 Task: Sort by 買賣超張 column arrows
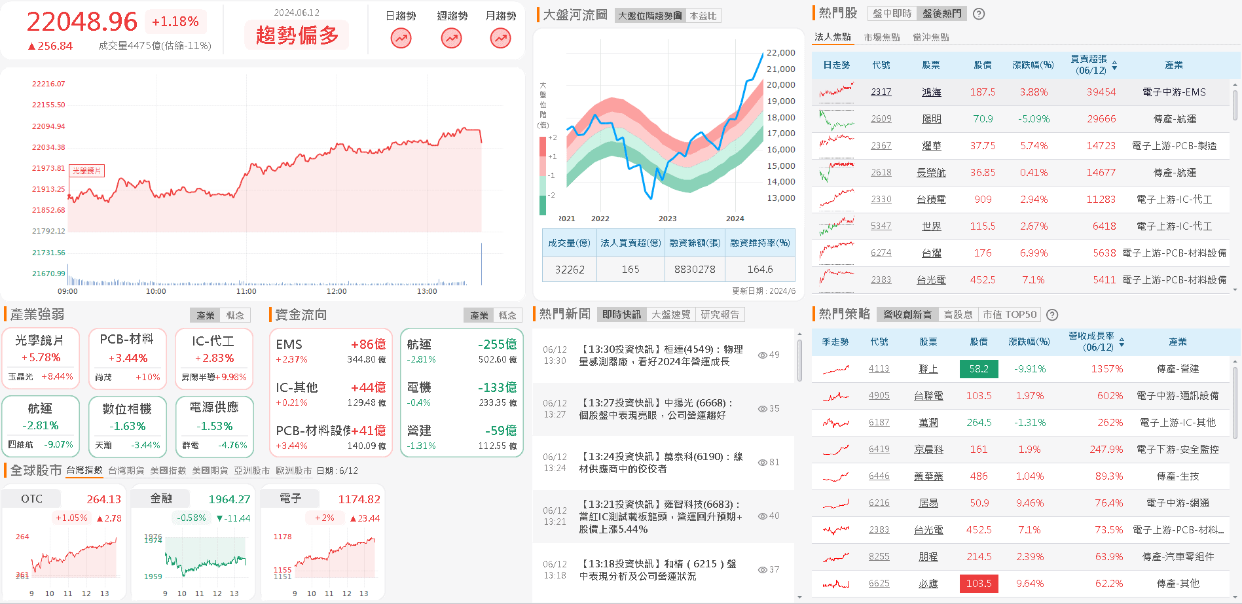coord(1114,65)
